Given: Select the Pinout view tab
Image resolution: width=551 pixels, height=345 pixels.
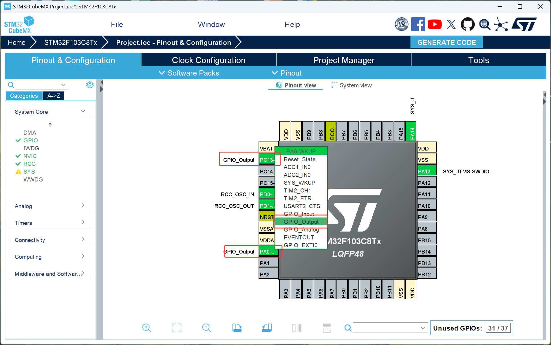Looking at the screenshot, I should [296, 85].
